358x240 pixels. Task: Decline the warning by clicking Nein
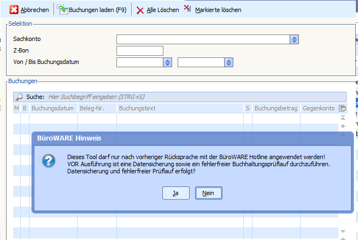coord(209,193)
